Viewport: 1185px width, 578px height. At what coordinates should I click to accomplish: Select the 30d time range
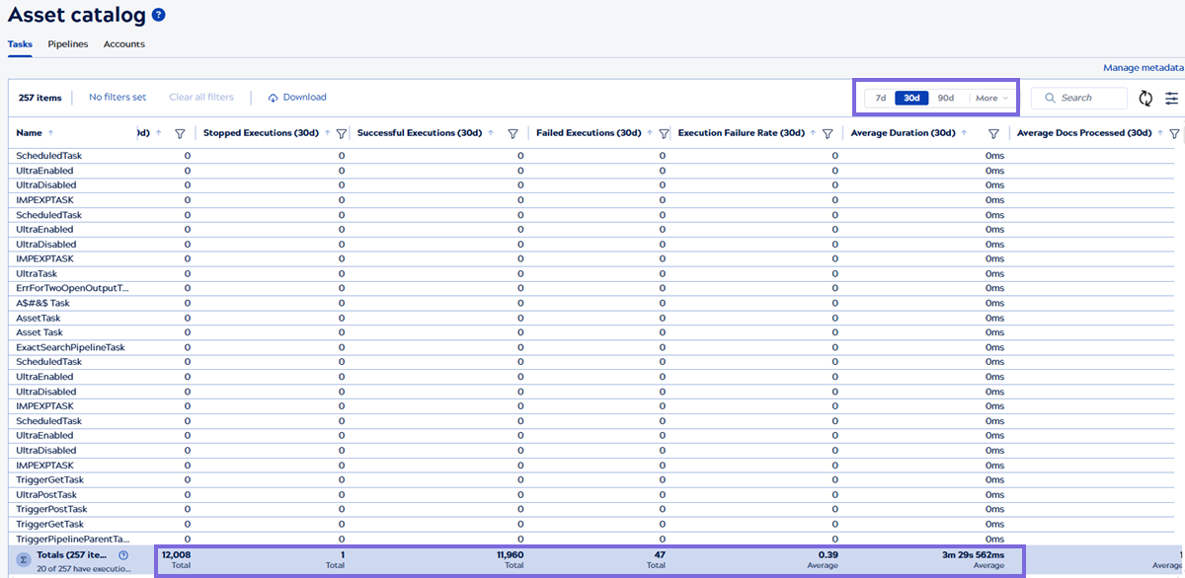(912, 98)
